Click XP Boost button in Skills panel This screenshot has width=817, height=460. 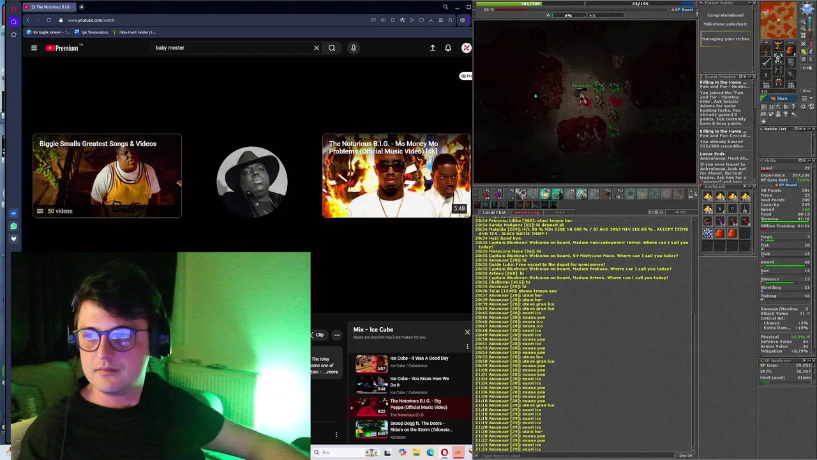[x=785, y=185]
